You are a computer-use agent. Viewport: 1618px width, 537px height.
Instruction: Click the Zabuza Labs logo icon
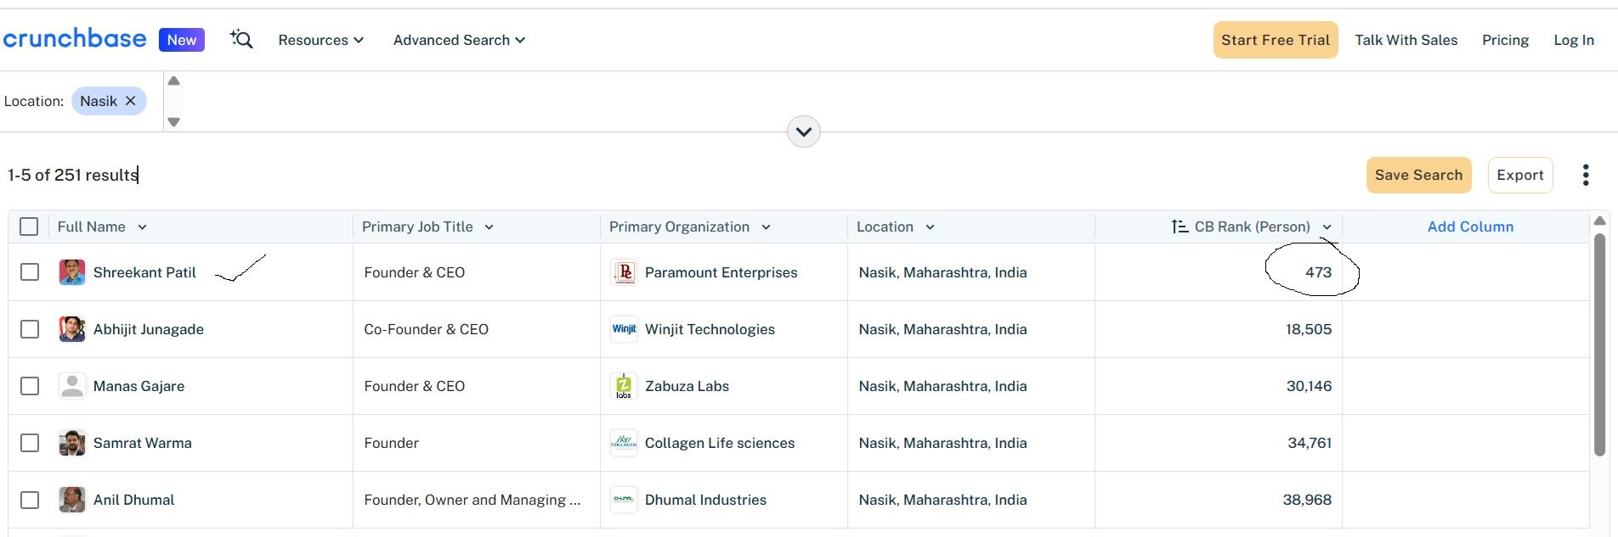pyautogui.click(x=624, y=386)
